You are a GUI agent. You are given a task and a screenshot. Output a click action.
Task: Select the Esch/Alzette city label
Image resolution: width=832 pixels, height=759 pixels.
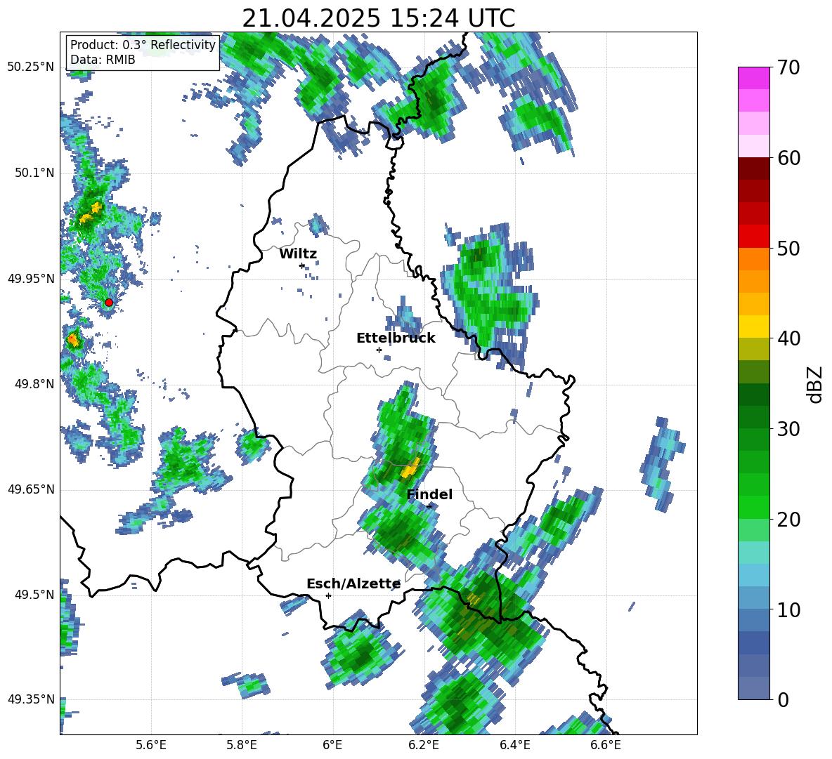coord(353,584)
